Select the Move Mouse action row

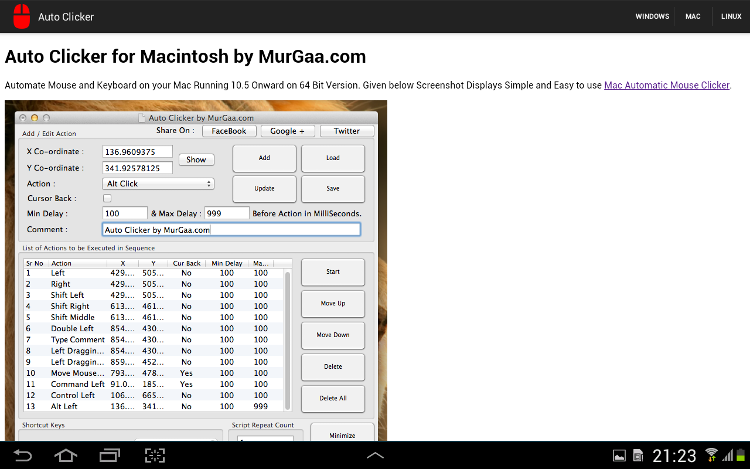coord(154,373)
